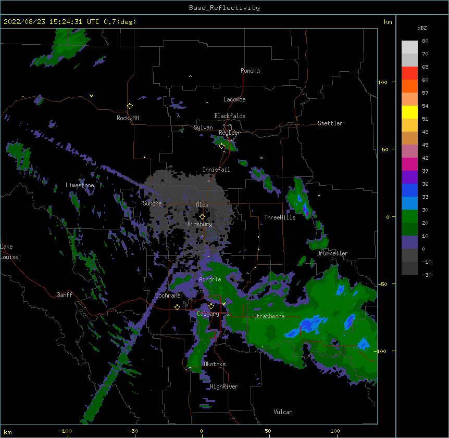This screenshot has width=449, height=438.
Task: Click the Cochrane town label
Action: [168, 295]
